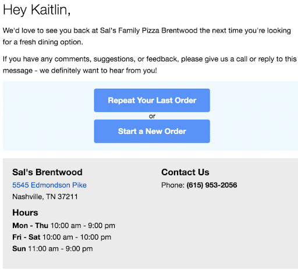Viewport: 298px width, 271px height.
Task: Open the 5545 Edmondson Pike address link
Action: click(49, 185)
